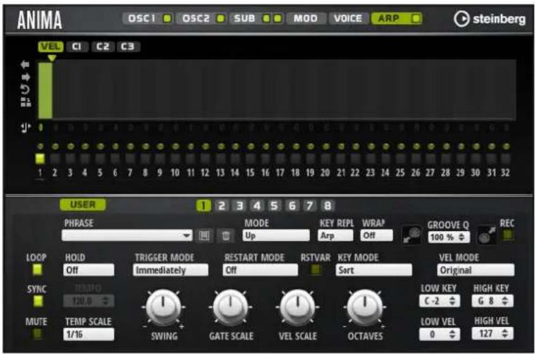Toggle second SUB indicator

278,19
